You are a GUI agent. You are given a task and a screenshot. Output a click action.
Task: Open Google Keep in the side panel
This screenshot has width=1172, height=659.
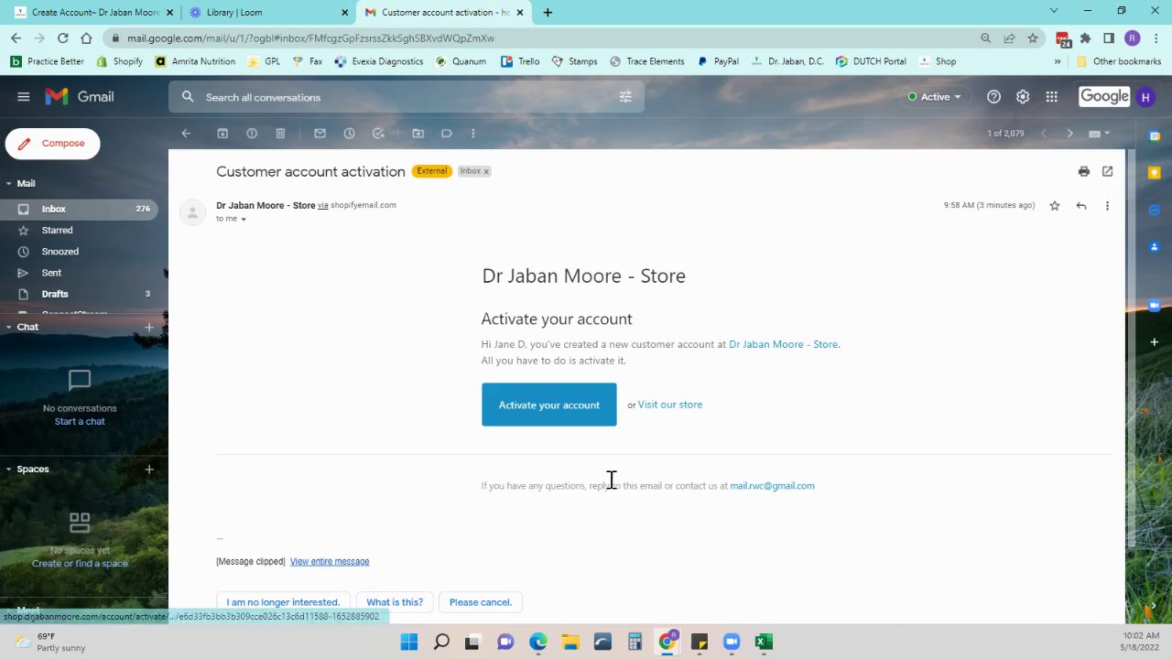tap(1155, 173)
